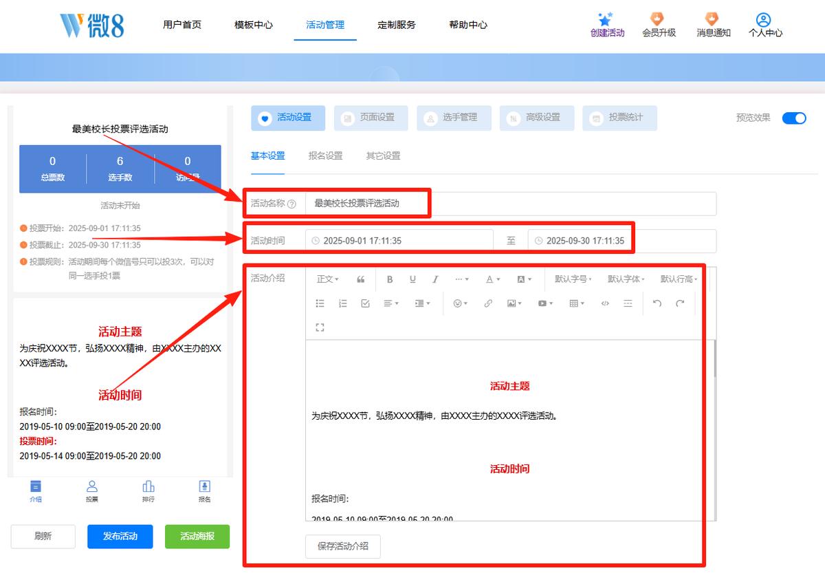
Task: Save the intro with 保存活动介绍
Action: click(343, 546)
